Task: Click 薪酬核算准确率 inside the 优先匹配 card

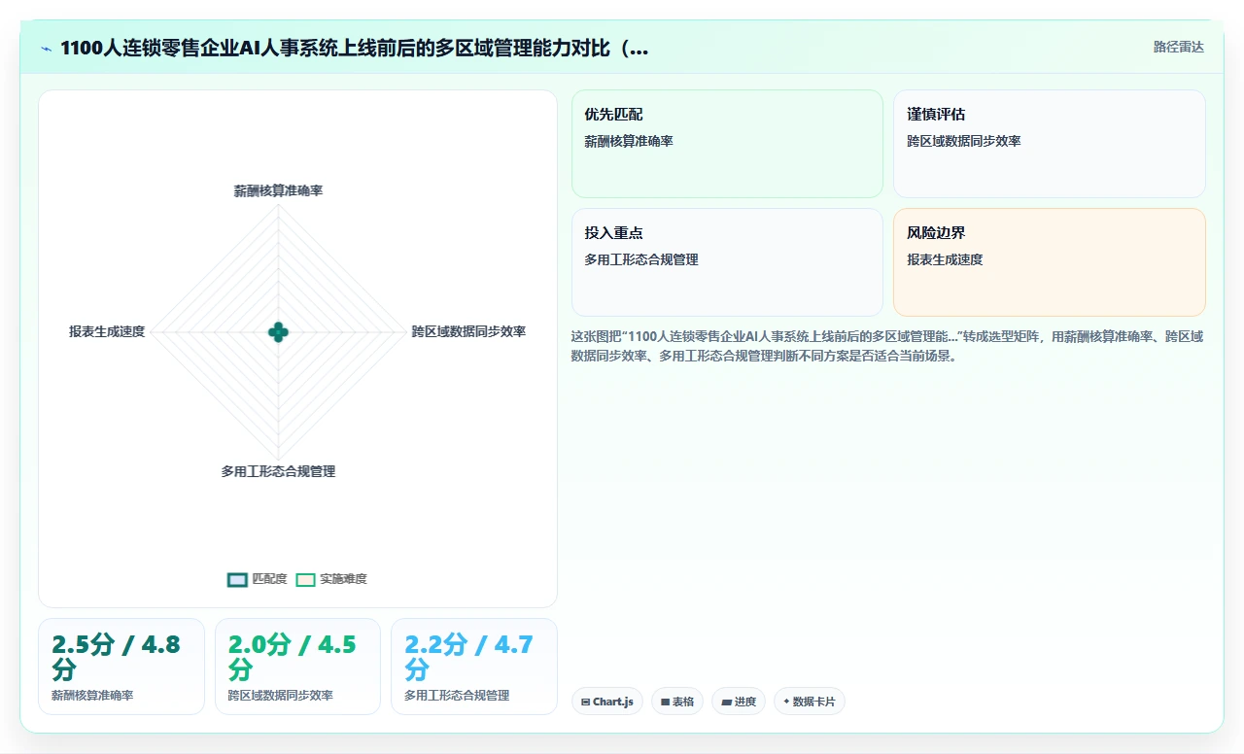Action: point(629,141)
